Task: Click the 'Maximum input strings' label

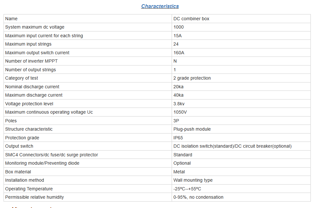Action: click(28, 44)
